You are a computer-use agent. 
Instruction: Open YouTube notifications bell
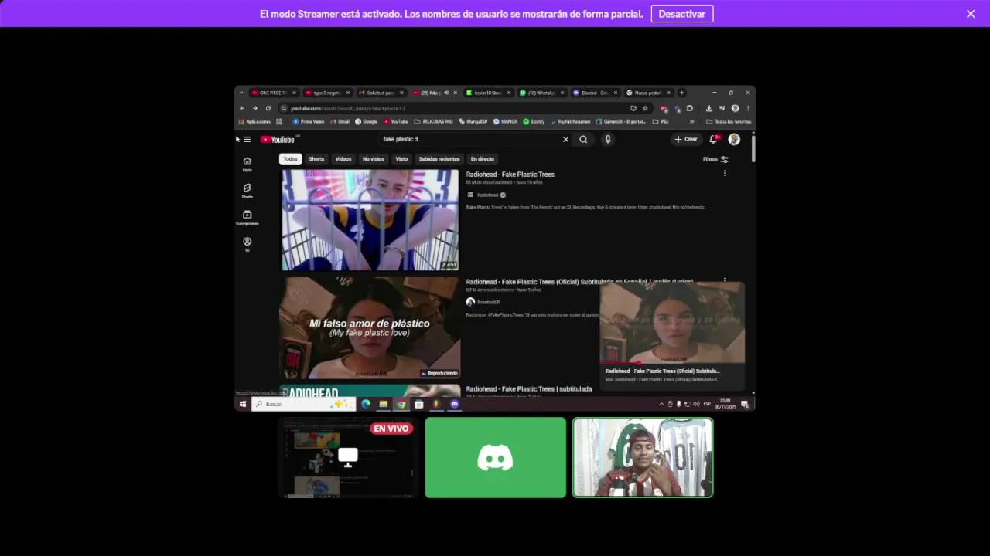point(713,140)
